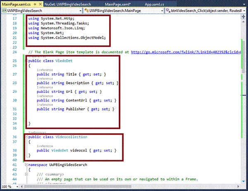Image resolution: width=248 pixels, height=191 pixels.
Task: Open the UWPBingVideoSearch.MainPage class dropdown
Action: tap(162, 11)
